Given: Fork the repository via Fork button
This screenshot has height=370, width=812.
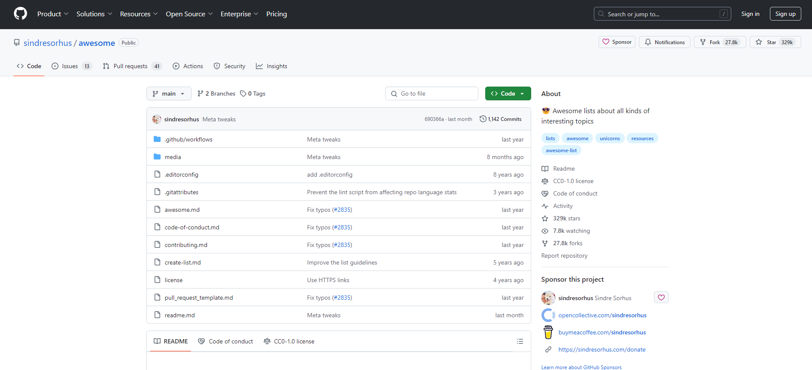Looking at the screenshot, I should click(720, 42).
